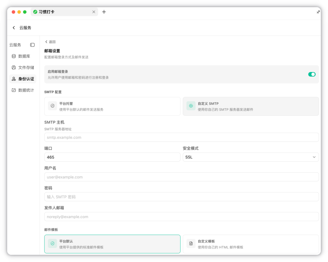The image size is (328, 262).
Task: Click the 安全模式 field label
Action: (190, 148)
